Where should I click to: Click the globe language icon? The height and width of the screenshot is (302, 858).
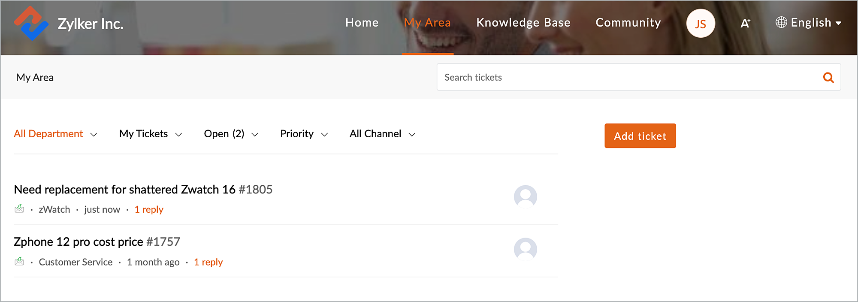tap(781, 22)
